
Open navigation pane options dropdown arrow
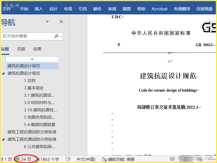click(x=47, y=22)
